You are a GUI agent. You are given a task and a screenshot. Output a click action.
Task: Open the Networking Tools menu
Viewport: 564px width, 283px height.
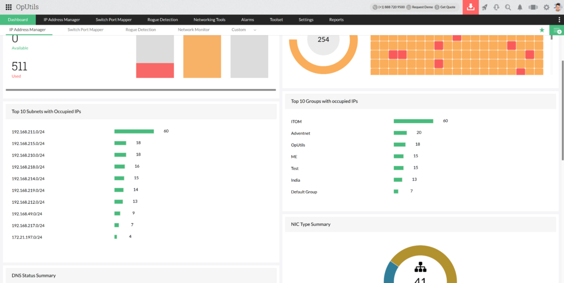pos(209,20)
